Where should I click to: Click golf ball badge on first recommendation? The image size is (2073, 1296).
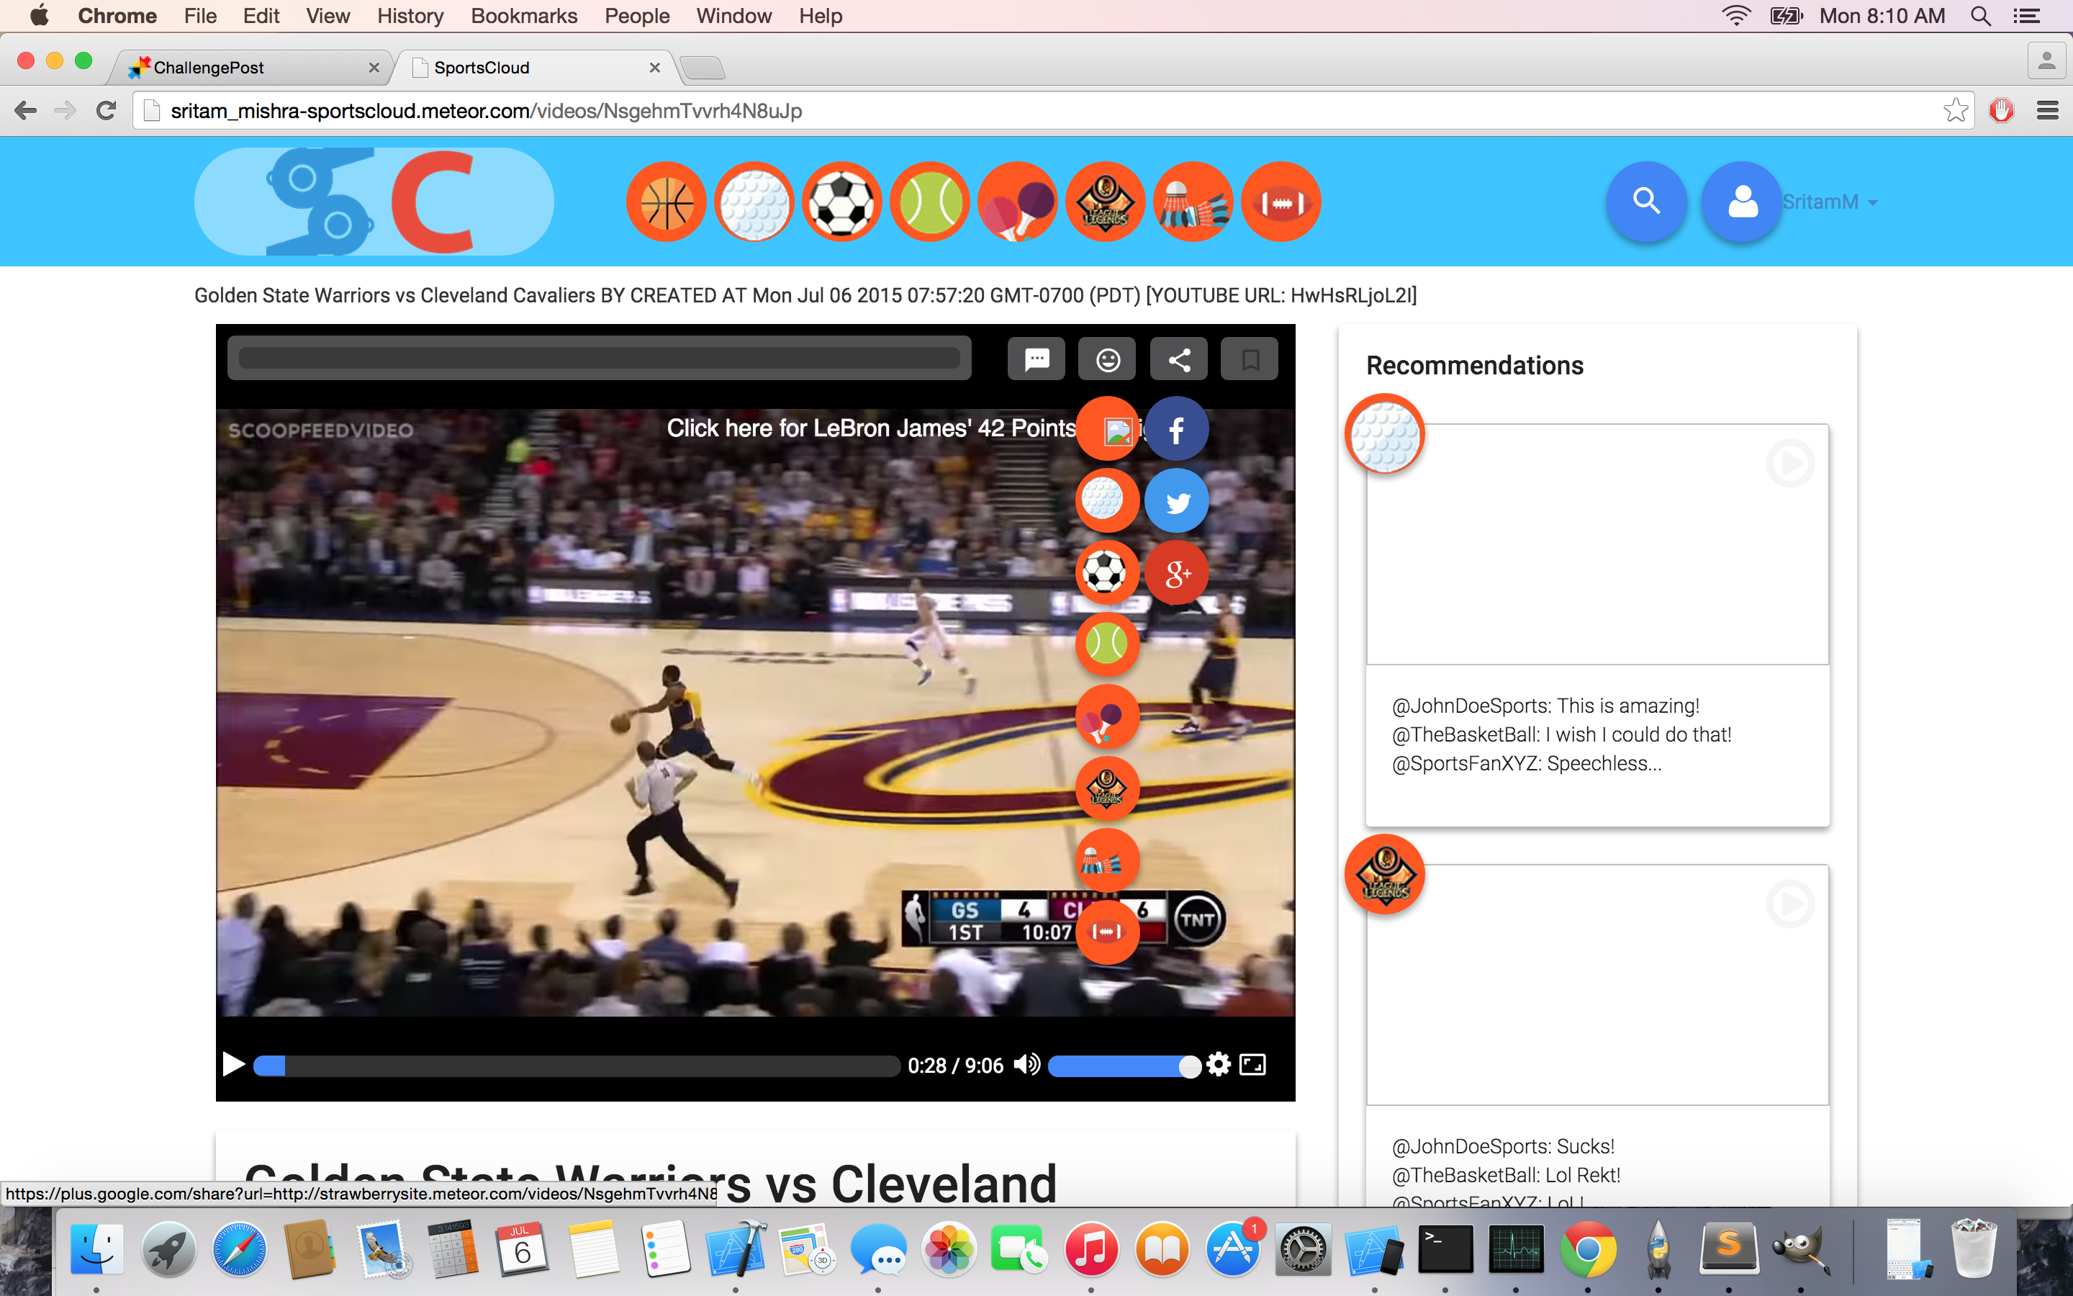coord(1384,433)
